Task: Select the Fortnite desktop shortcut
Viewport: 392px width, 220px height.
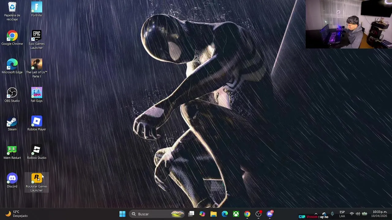Action: 36,9
